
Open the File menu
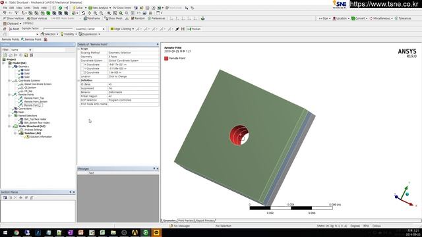tap(5, 8)
